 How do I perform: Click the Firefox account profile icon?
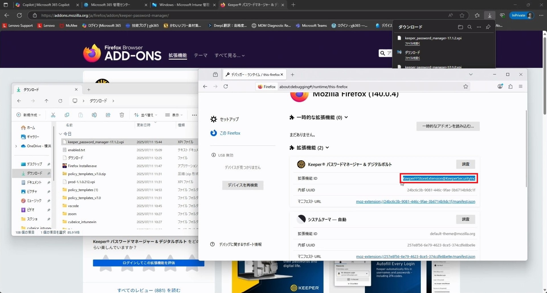click(500, 87)
